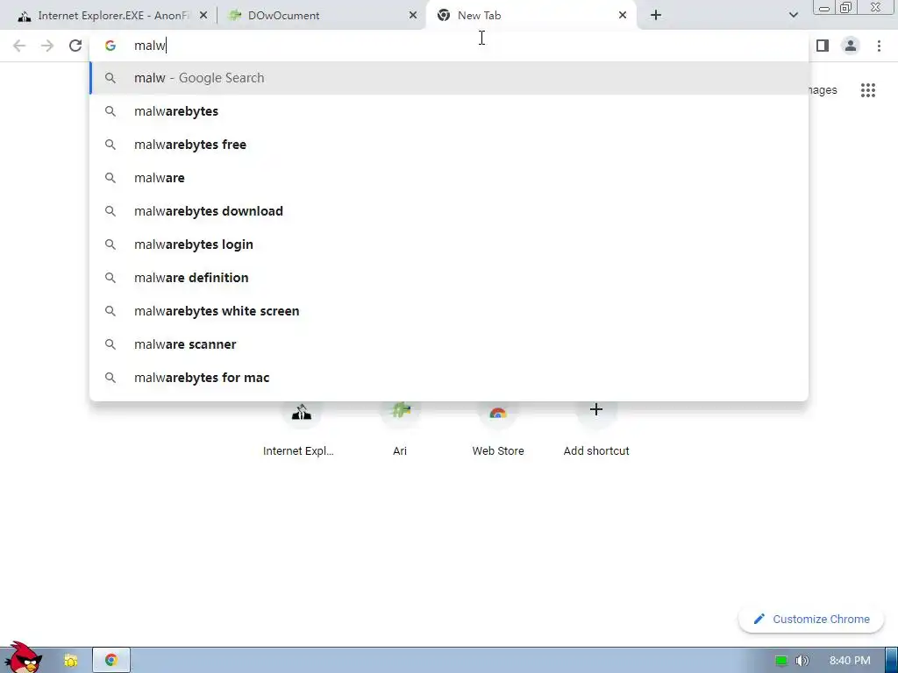Select the New Tab tab
The height and width of the screenshot is (673, 898).
[x=531, y=16]
